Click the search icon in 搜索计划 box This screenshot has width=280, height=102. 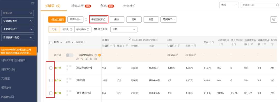pos(31,13)
